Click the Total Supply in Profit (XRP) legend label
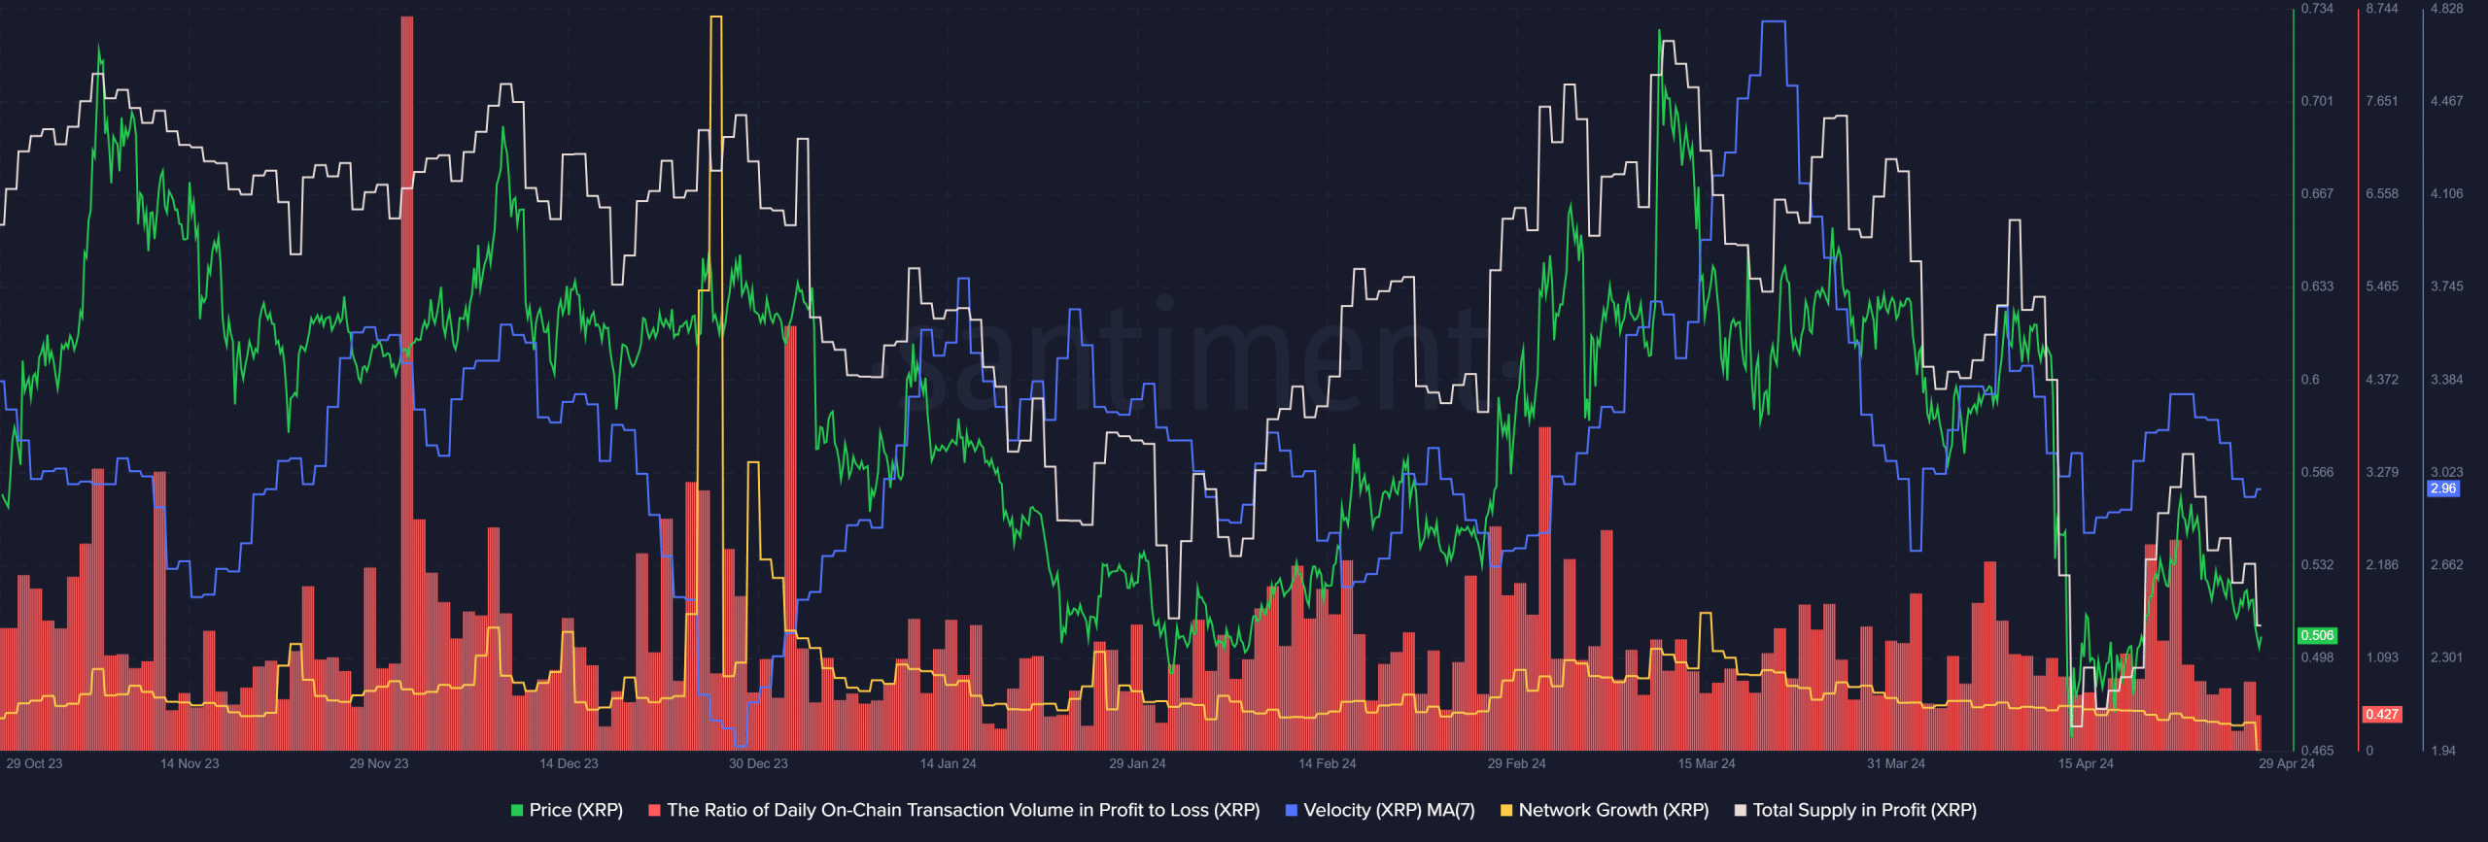 [1864, 810]
